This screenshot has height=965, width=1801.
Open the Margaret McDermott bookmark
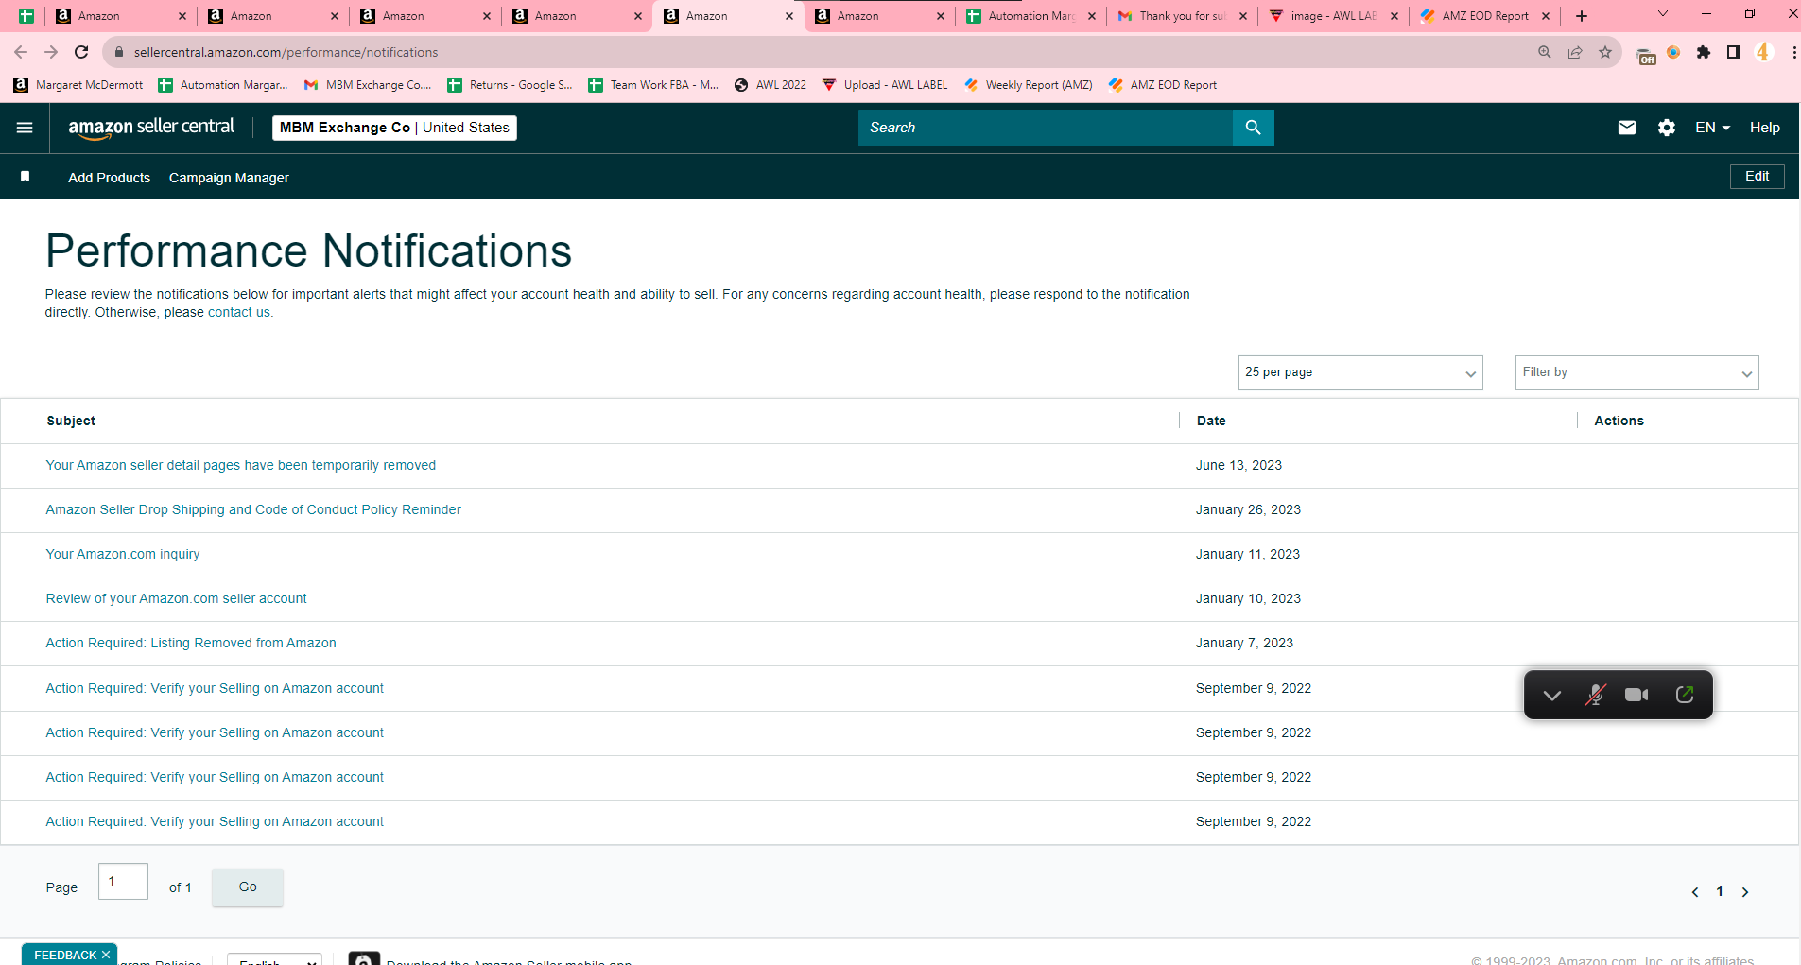78,85
